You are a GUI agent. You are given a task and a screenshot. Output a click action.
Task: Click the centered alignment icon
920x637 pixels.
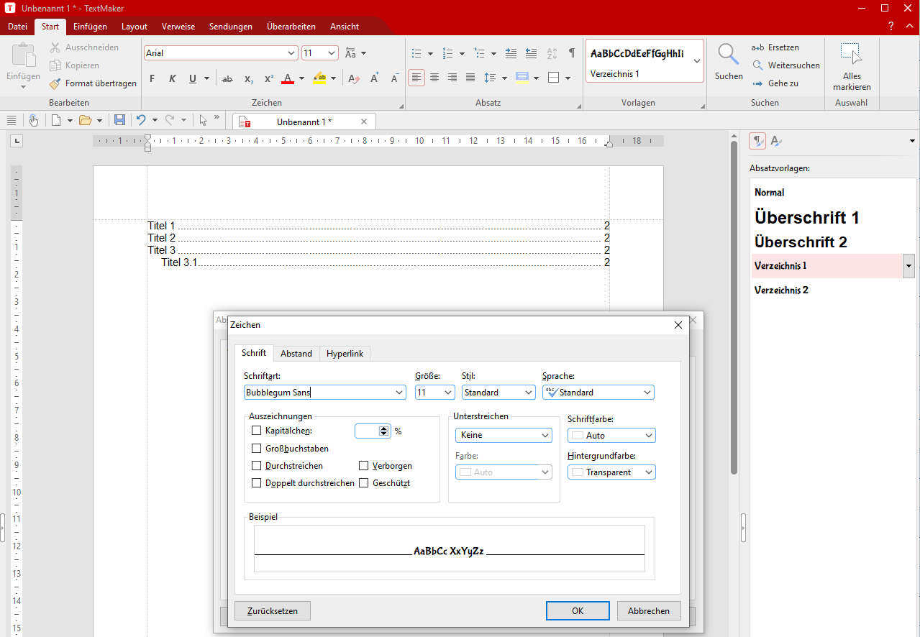(x=434, y=78)
